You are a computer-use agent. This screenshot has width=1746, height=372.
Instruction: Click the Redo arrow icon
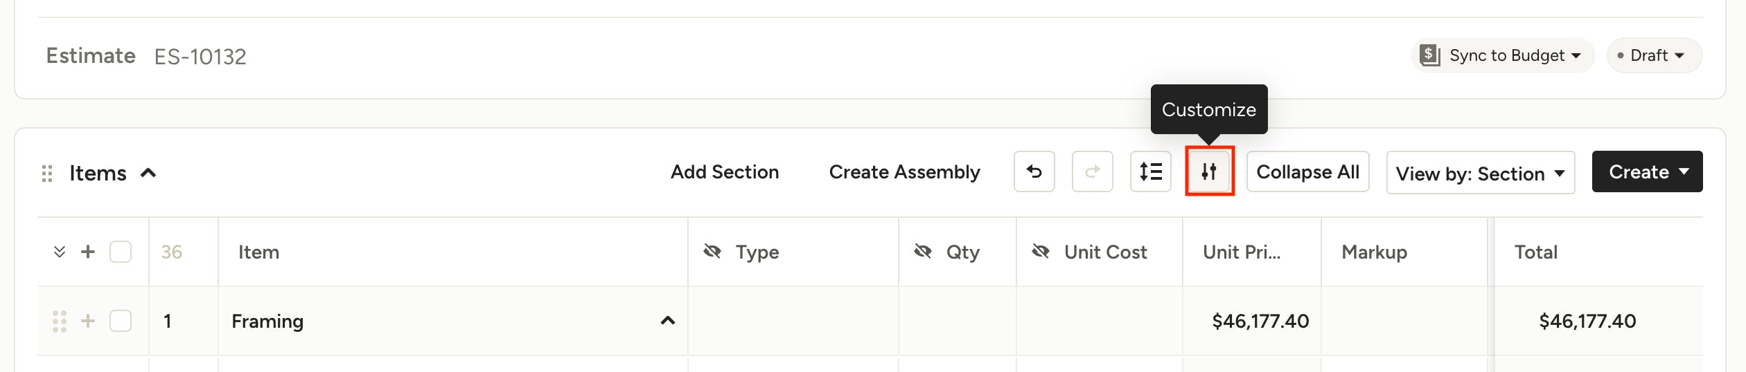tap(1092, 171)
